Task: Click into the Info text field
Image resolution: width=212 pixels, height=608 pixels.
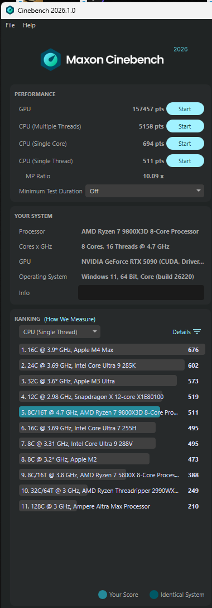Action: click(141, 292)
